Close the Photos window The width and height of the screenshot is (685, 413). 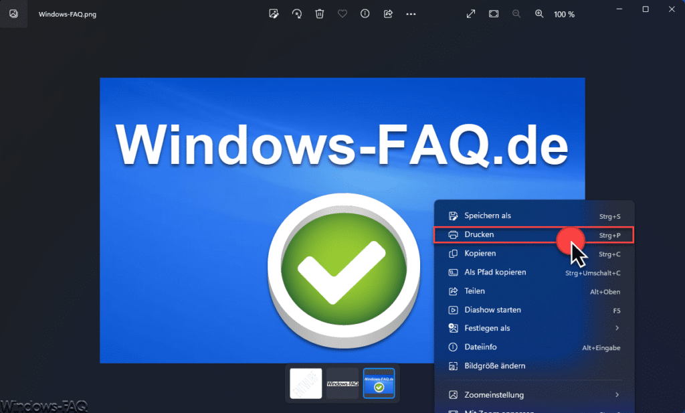coord(672,9)
